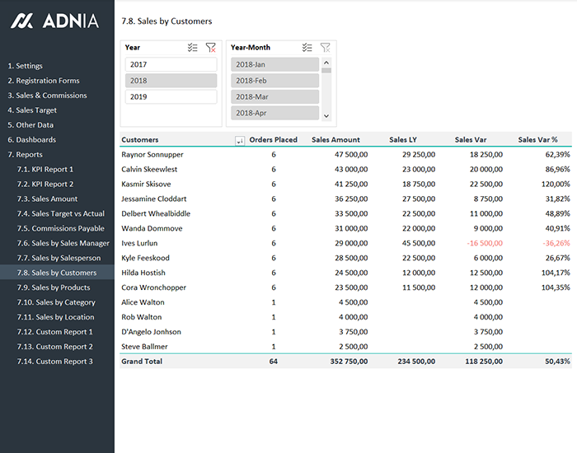Click the Year-Month clear filter icon
The height and width of the screenshot is (453, 577).
[326, 48]
